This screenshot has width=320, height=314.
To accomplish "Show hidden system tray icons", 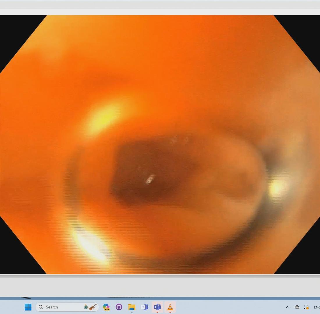I will (x=288, y=307).
